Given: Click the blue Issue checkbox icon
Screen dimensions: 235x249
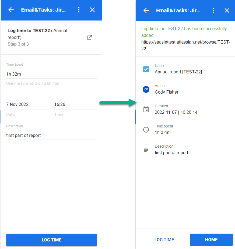Looking at the screenshot, I should coord(146,69).
